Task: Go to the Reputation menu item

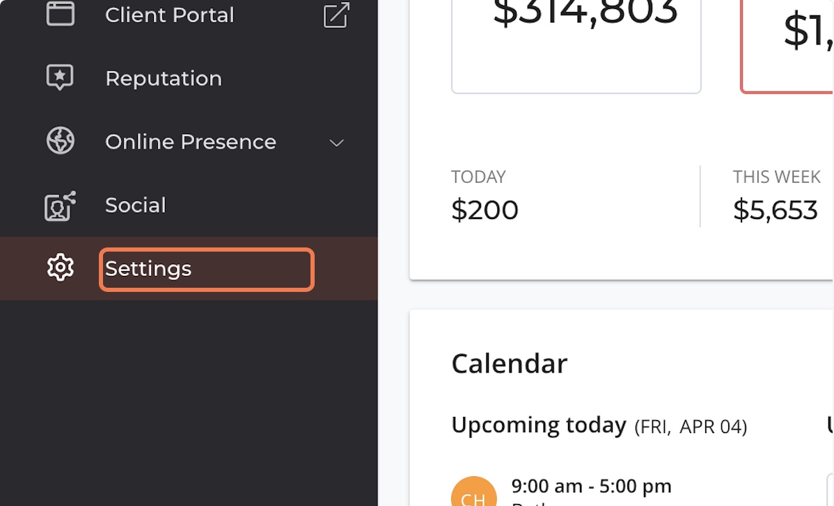Action: [164, 79]
